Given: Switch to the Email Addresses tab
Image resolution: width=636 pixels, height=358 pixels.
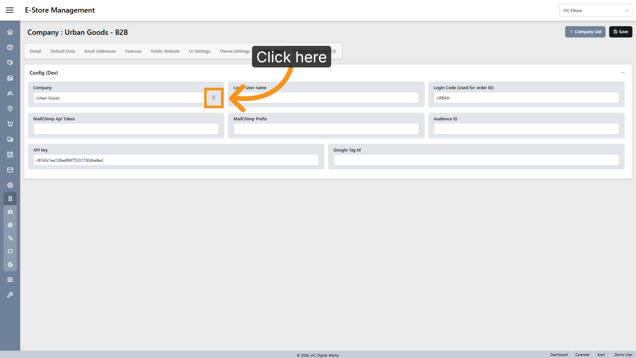Looking at the screenshot, I should pyautogui.click(x=100, y=51).
